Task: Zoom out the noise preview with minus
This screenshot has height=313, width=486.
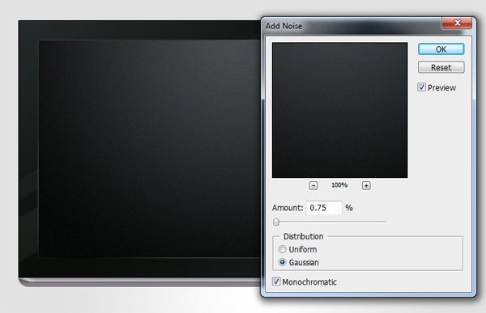Action: pos(313,186)
